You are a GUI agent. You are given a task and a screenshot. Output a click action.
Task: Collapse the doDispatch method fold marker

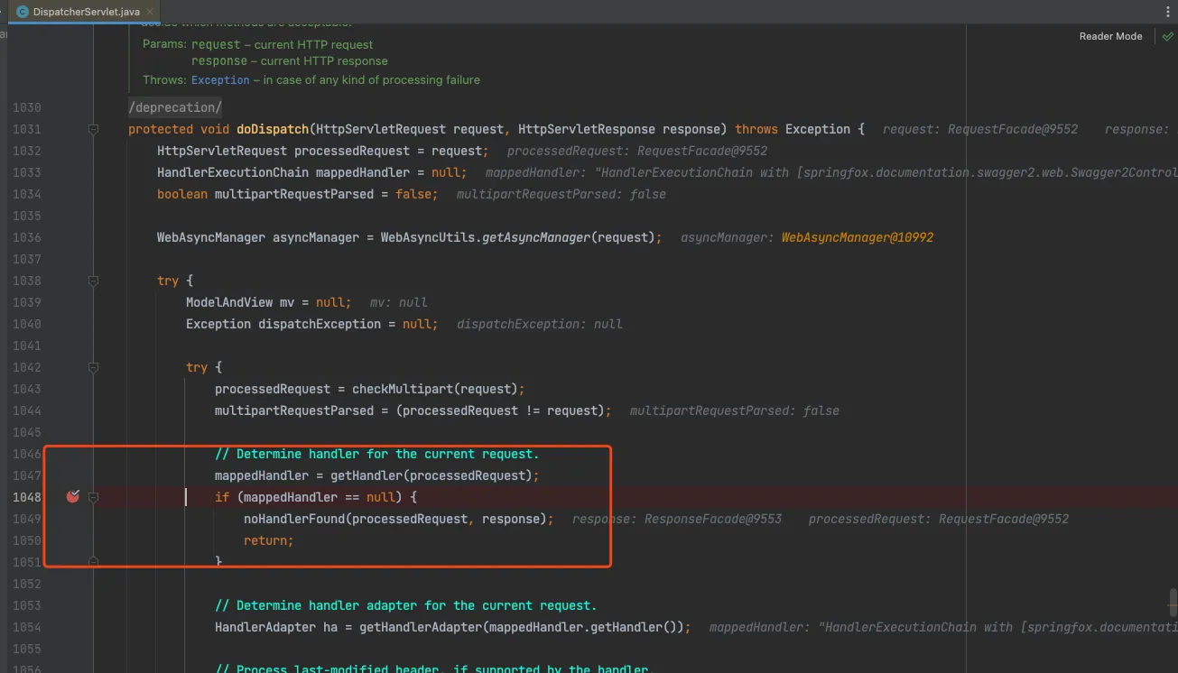[x=93, y=129]
